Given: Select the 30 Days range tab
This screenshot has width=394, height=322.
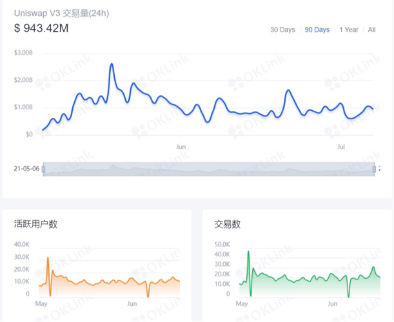Looking at the screenshot, I should pyautogui.click(x=282, y=30).
